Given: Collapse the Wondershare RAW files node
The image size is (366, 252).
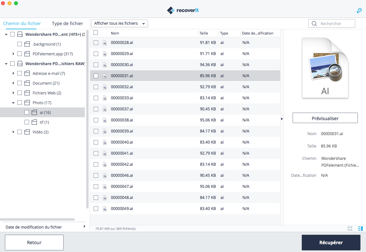Looking at the screenshot, I should tap(6, 64).
